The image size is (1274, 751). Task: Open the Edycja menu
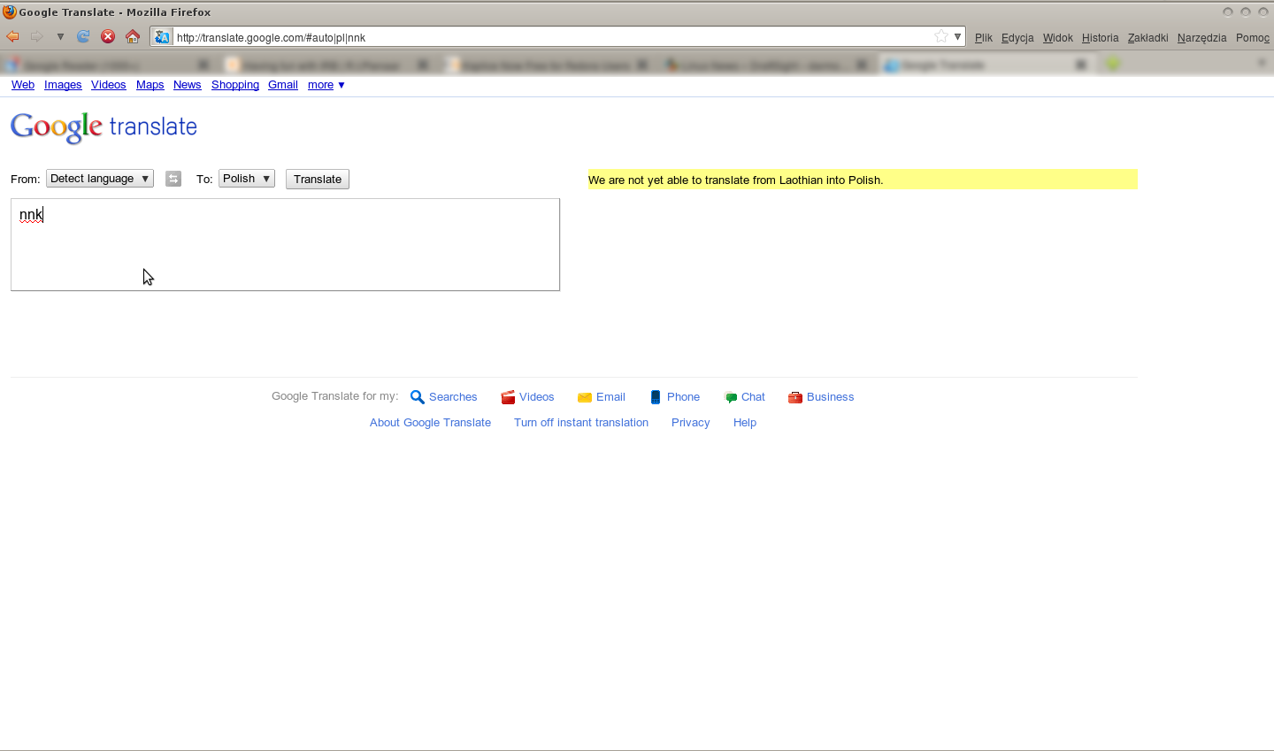(x=1017, y=38)
